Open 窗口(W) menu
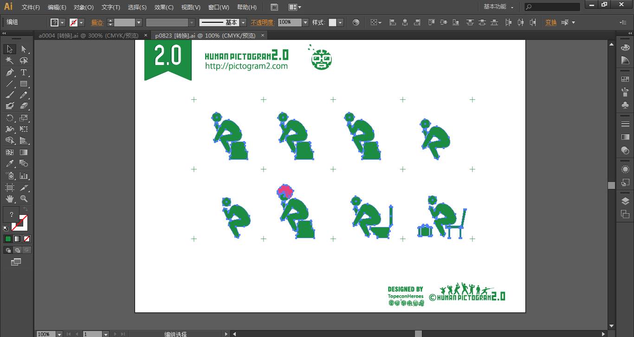 (x=219, y=7)
